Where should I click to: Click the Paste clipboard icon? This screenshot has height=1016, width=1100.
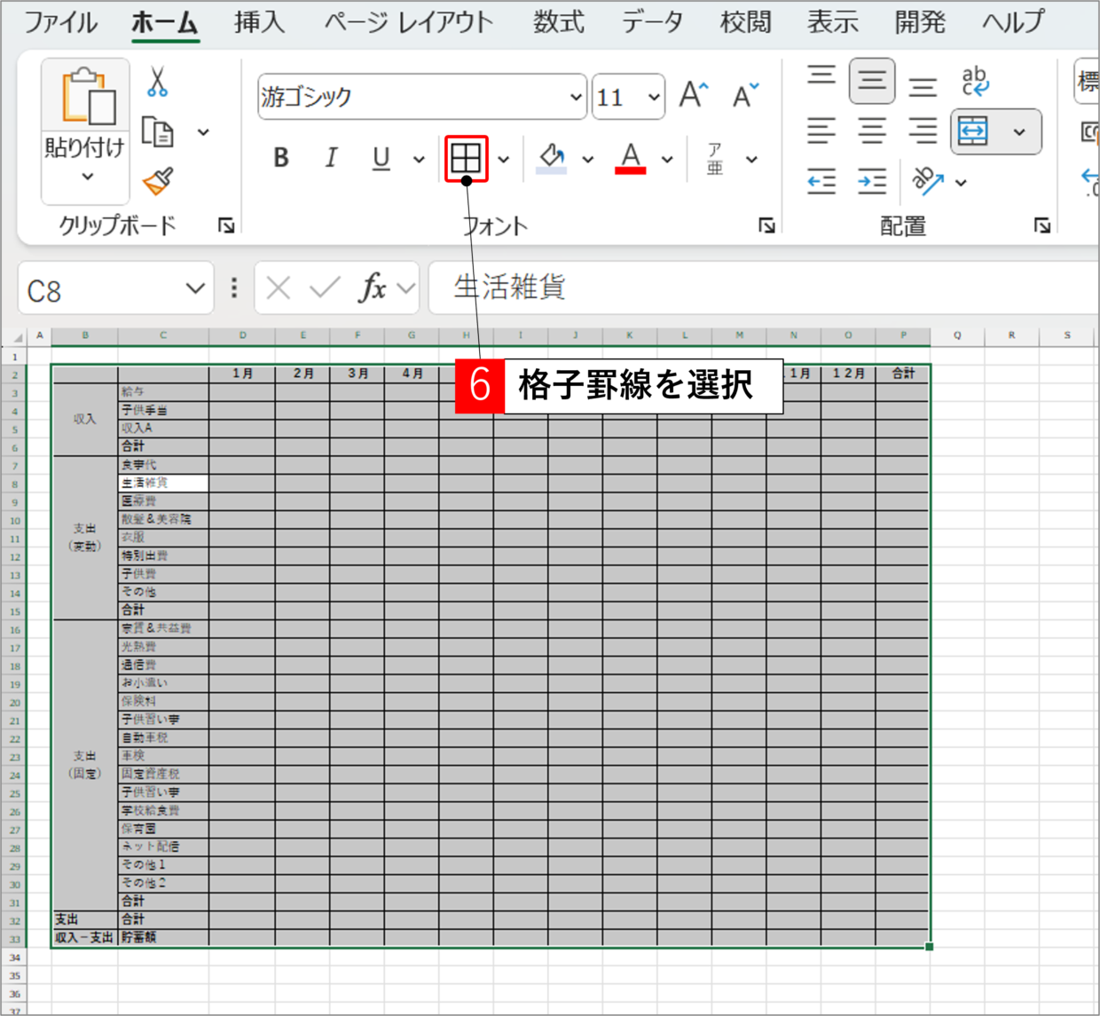[x=87, y=96]
